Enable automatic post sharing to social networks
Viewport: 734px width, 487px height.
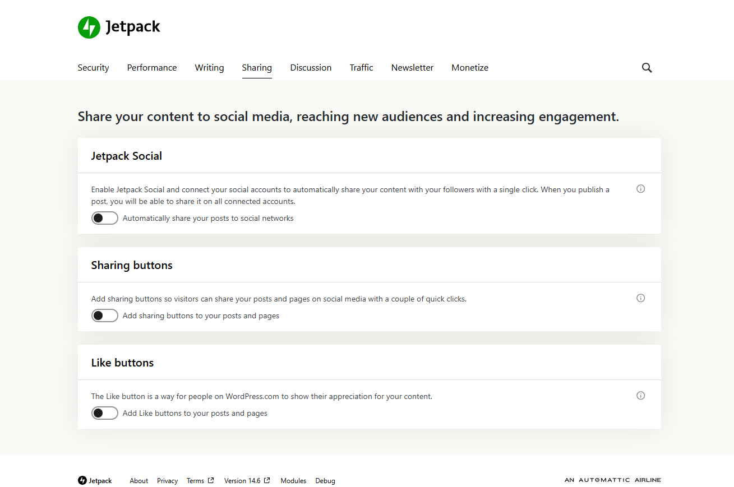tap(104, 218)
